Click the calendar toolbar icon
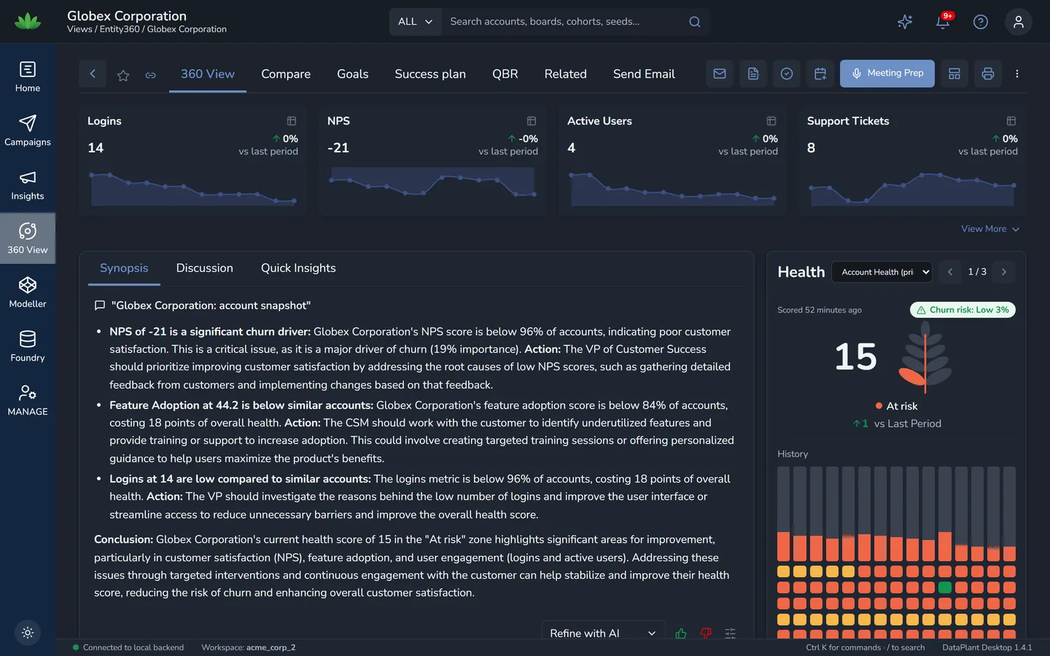Viewport: 1050px width, 656px height. (x=820, y=74)
